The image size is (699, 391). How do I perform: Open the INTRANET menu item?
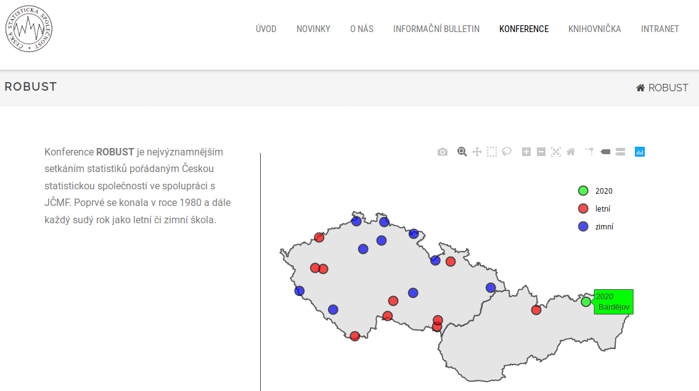click(660, 29)
